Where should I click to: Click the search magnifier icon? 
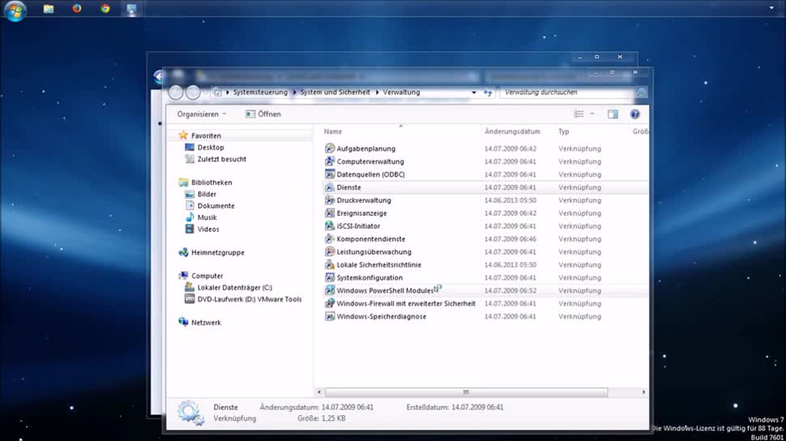point(641,92)
